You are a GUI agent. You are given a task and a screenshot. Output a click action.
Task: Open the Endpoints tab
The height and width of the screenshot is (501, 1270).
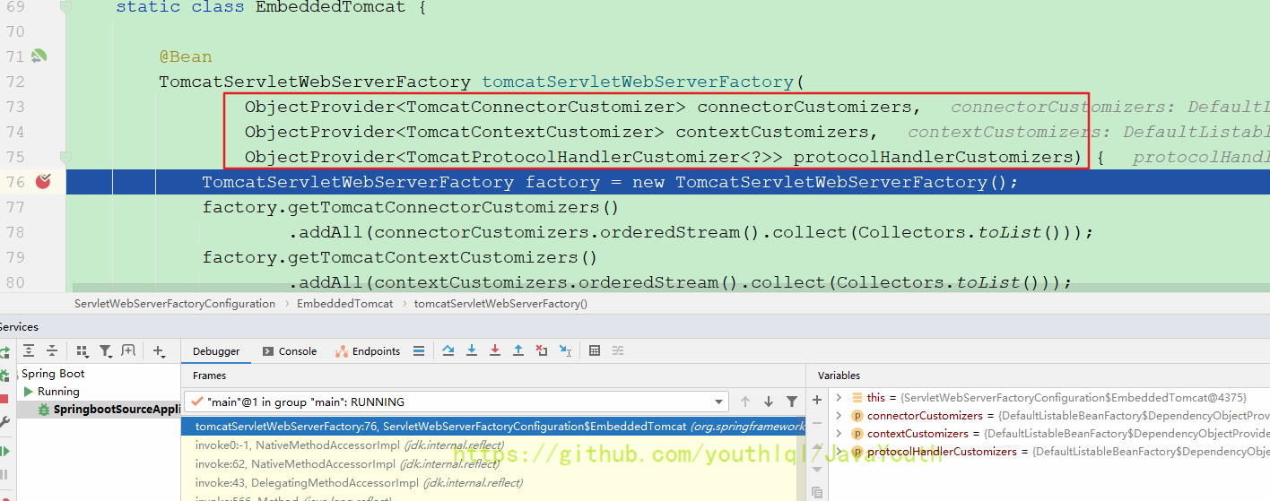tap(368, 351)
